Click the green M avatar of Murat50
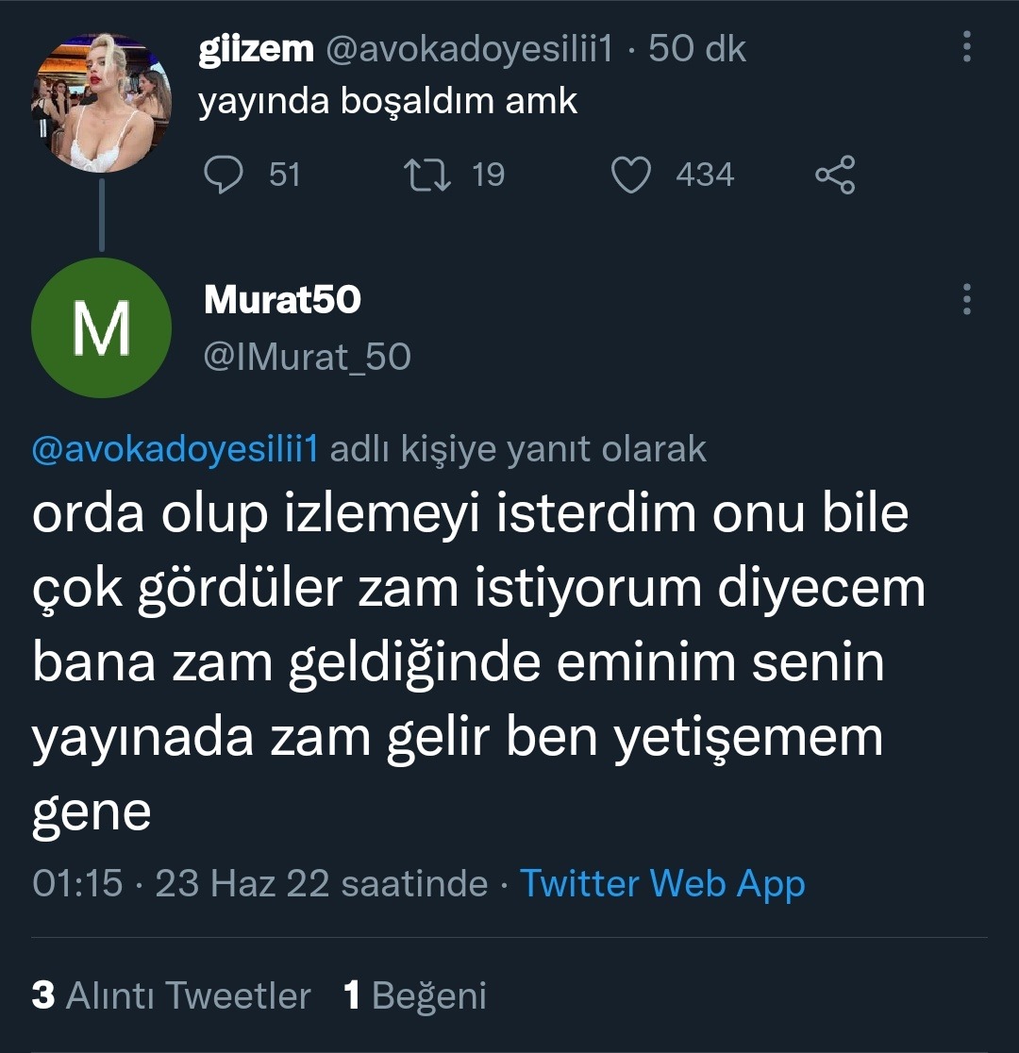This screenshot has width=1019, height=1053. tap(101, 327)
